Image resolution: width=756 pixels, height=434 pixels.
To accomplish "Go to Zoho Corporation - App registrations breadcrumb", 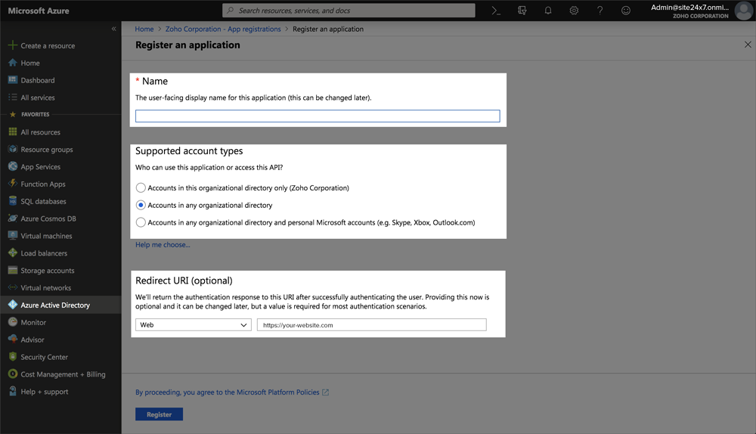I will [223, 29].
